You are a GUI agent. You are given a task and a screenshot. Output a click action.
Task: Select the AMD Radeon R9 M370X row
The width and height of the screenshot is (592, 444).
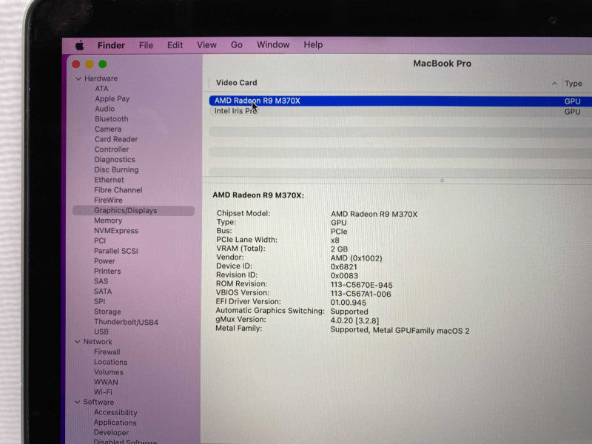click(x=400, y=101)
